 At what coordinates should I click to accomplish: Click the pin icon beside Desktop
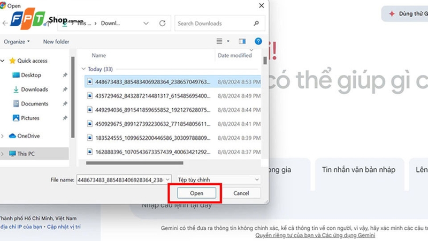(x=65, y=75)
